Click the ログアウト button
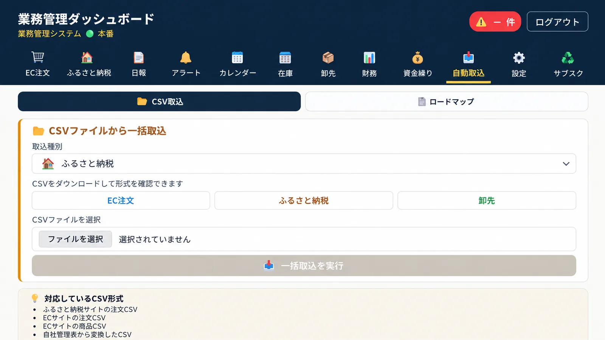 [557, 22]
